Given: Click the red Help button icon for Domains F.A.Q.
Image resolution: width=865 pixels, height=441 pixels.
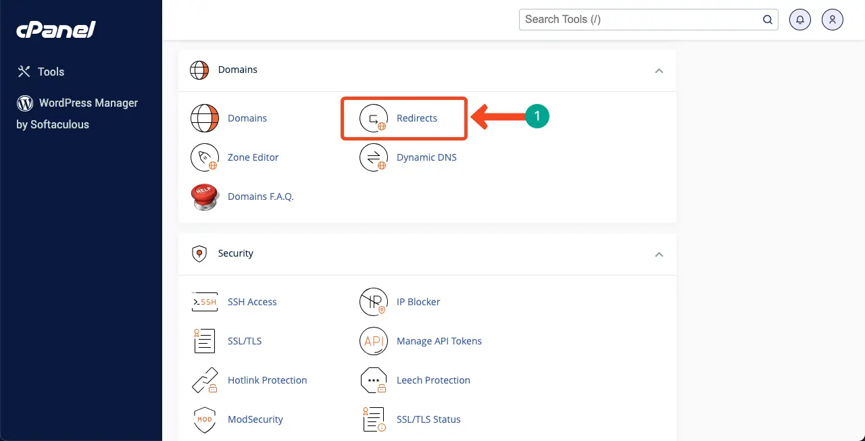Looking at the screenshot, I should pyautogui.click(x=205, y=197).
